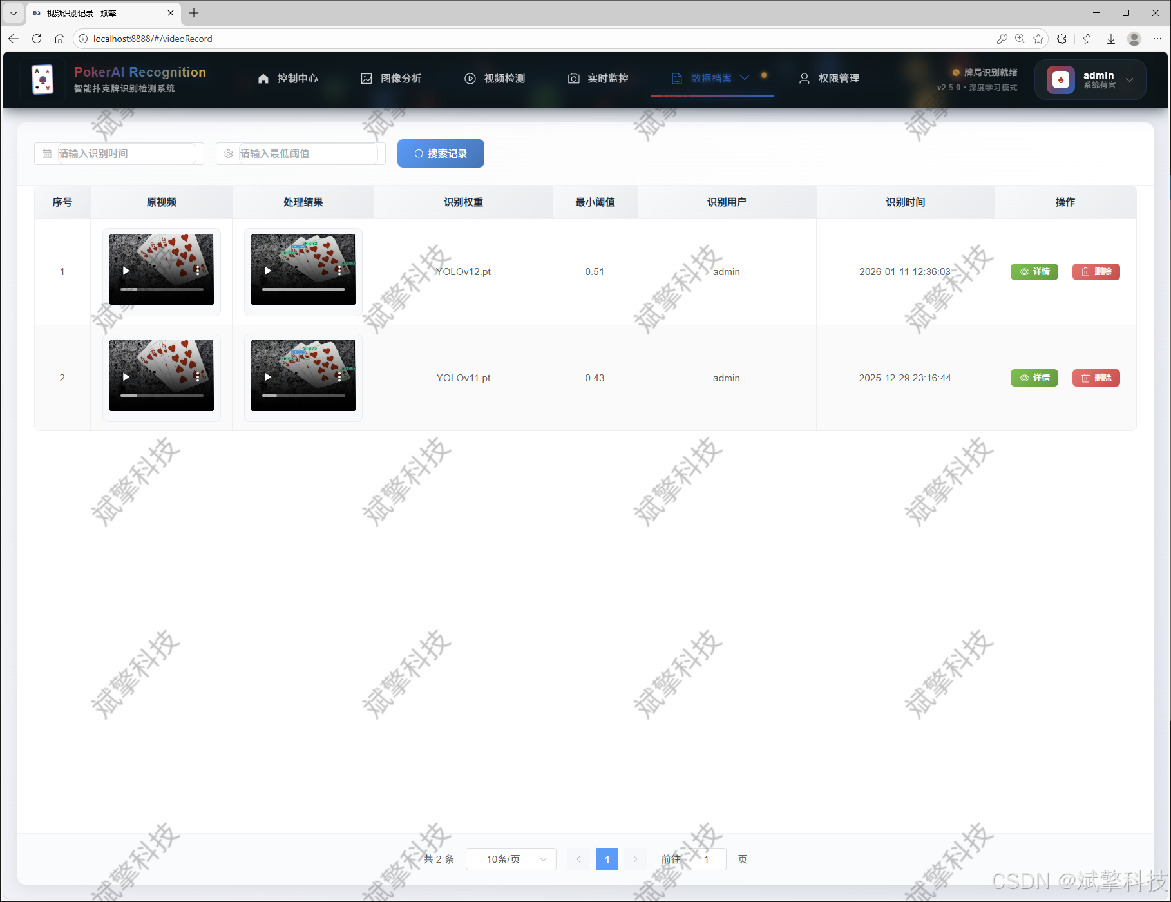Open 控制中心 home navigation item
1171x902 pixels.
click(x=288, y=79)
